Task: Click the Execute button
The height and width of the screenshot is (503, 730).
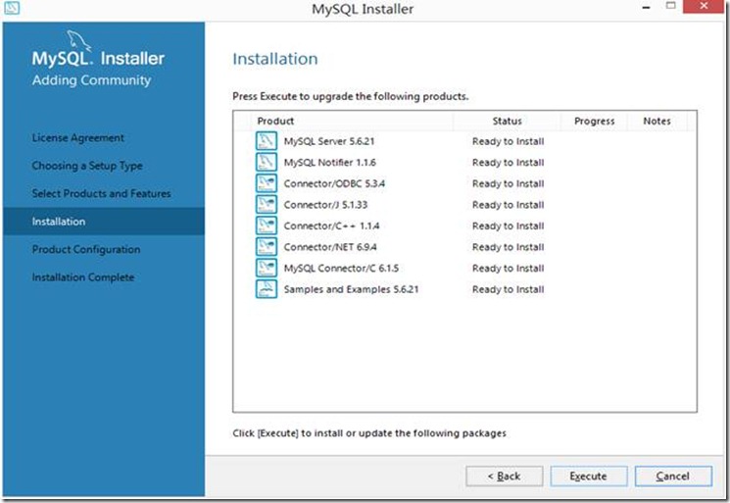Action: point(589,476)
